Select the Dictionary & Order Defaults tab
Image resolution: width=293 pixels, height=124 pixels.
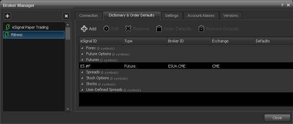[132, 15]
